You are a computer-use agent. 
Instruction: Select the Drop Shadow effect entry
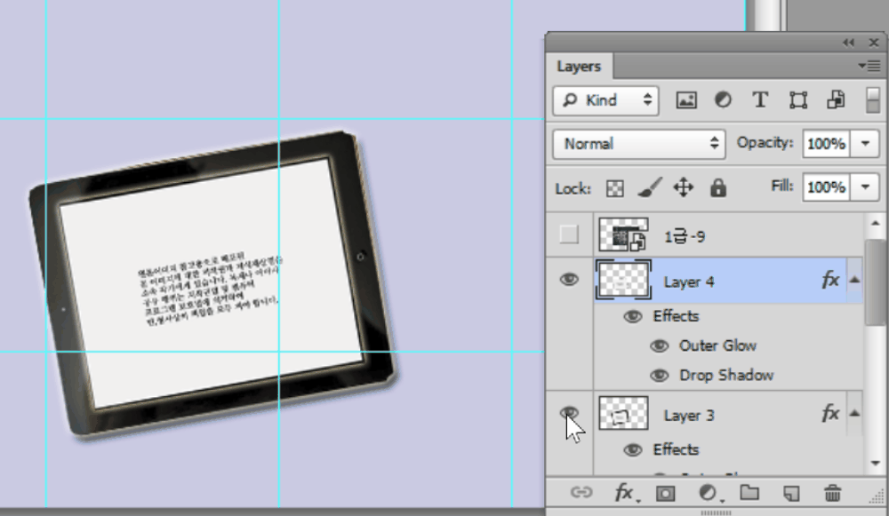click(x=726, y=375)
